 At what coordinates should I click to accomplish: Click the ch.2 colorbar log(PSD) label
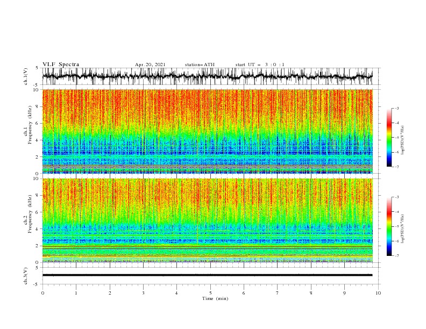[x=402, y=228]
